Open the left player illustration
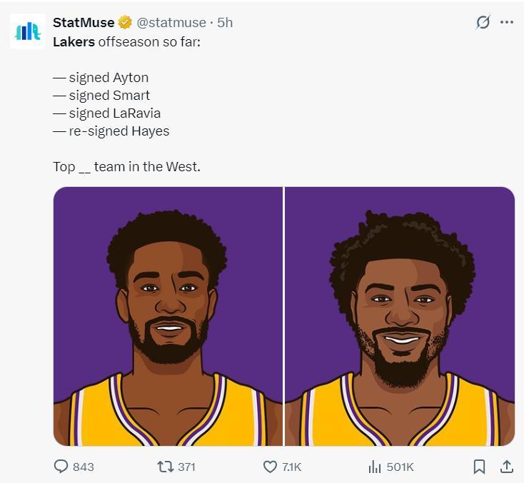The height and width of the screenshot is (483, 524). [x=168, y=316]
